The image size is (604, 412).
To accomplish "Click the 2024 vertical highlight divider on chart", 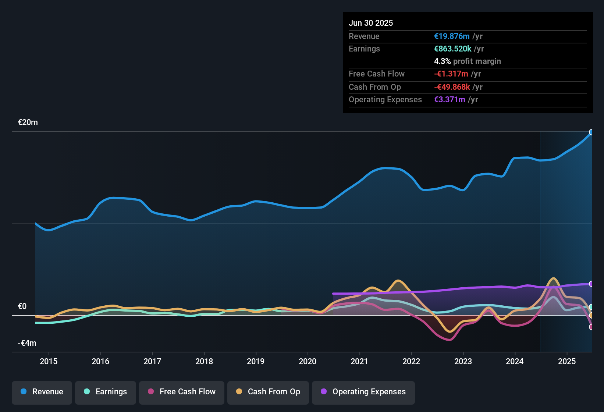I will [x=540, y=239].
